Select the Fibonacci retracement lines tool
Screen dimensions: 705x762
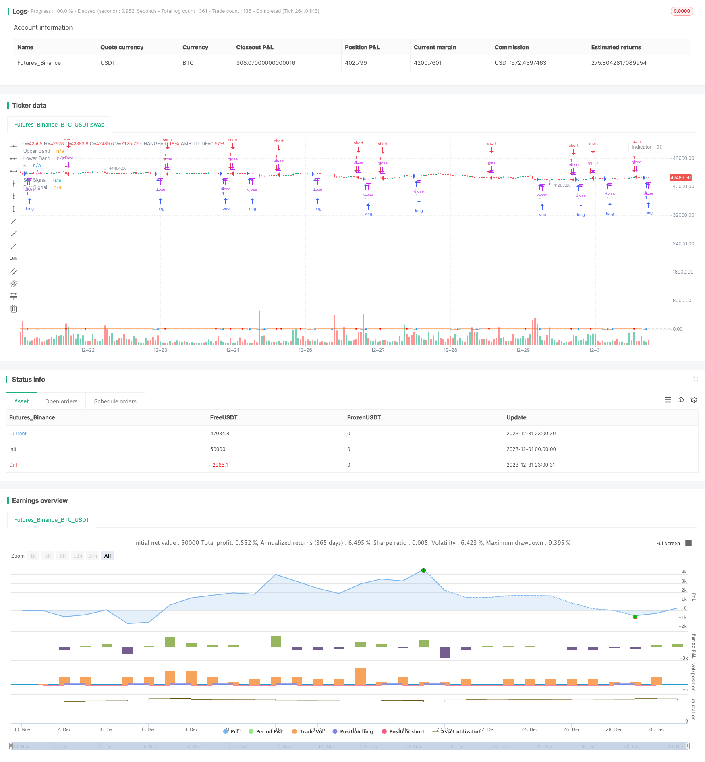[x=14, y=296]
